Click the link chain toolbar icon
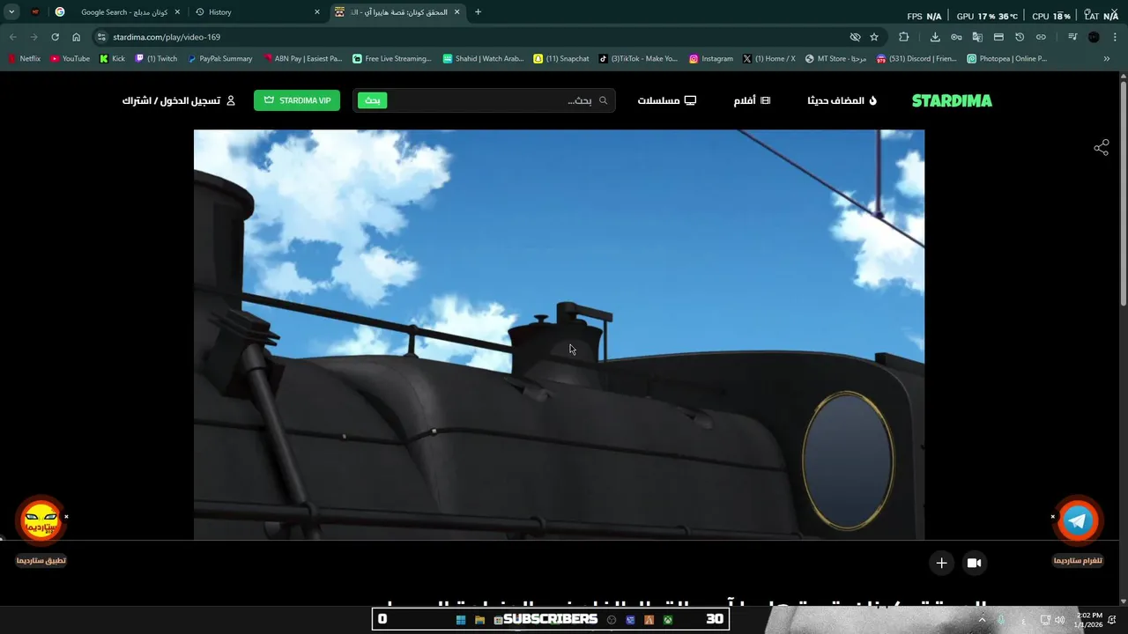This screenshot has height=634, width=1128. coord(1041,37)
